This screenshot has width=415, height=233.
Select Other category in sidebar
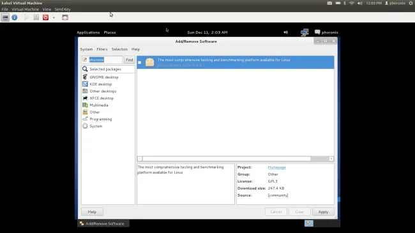point(108,112)
